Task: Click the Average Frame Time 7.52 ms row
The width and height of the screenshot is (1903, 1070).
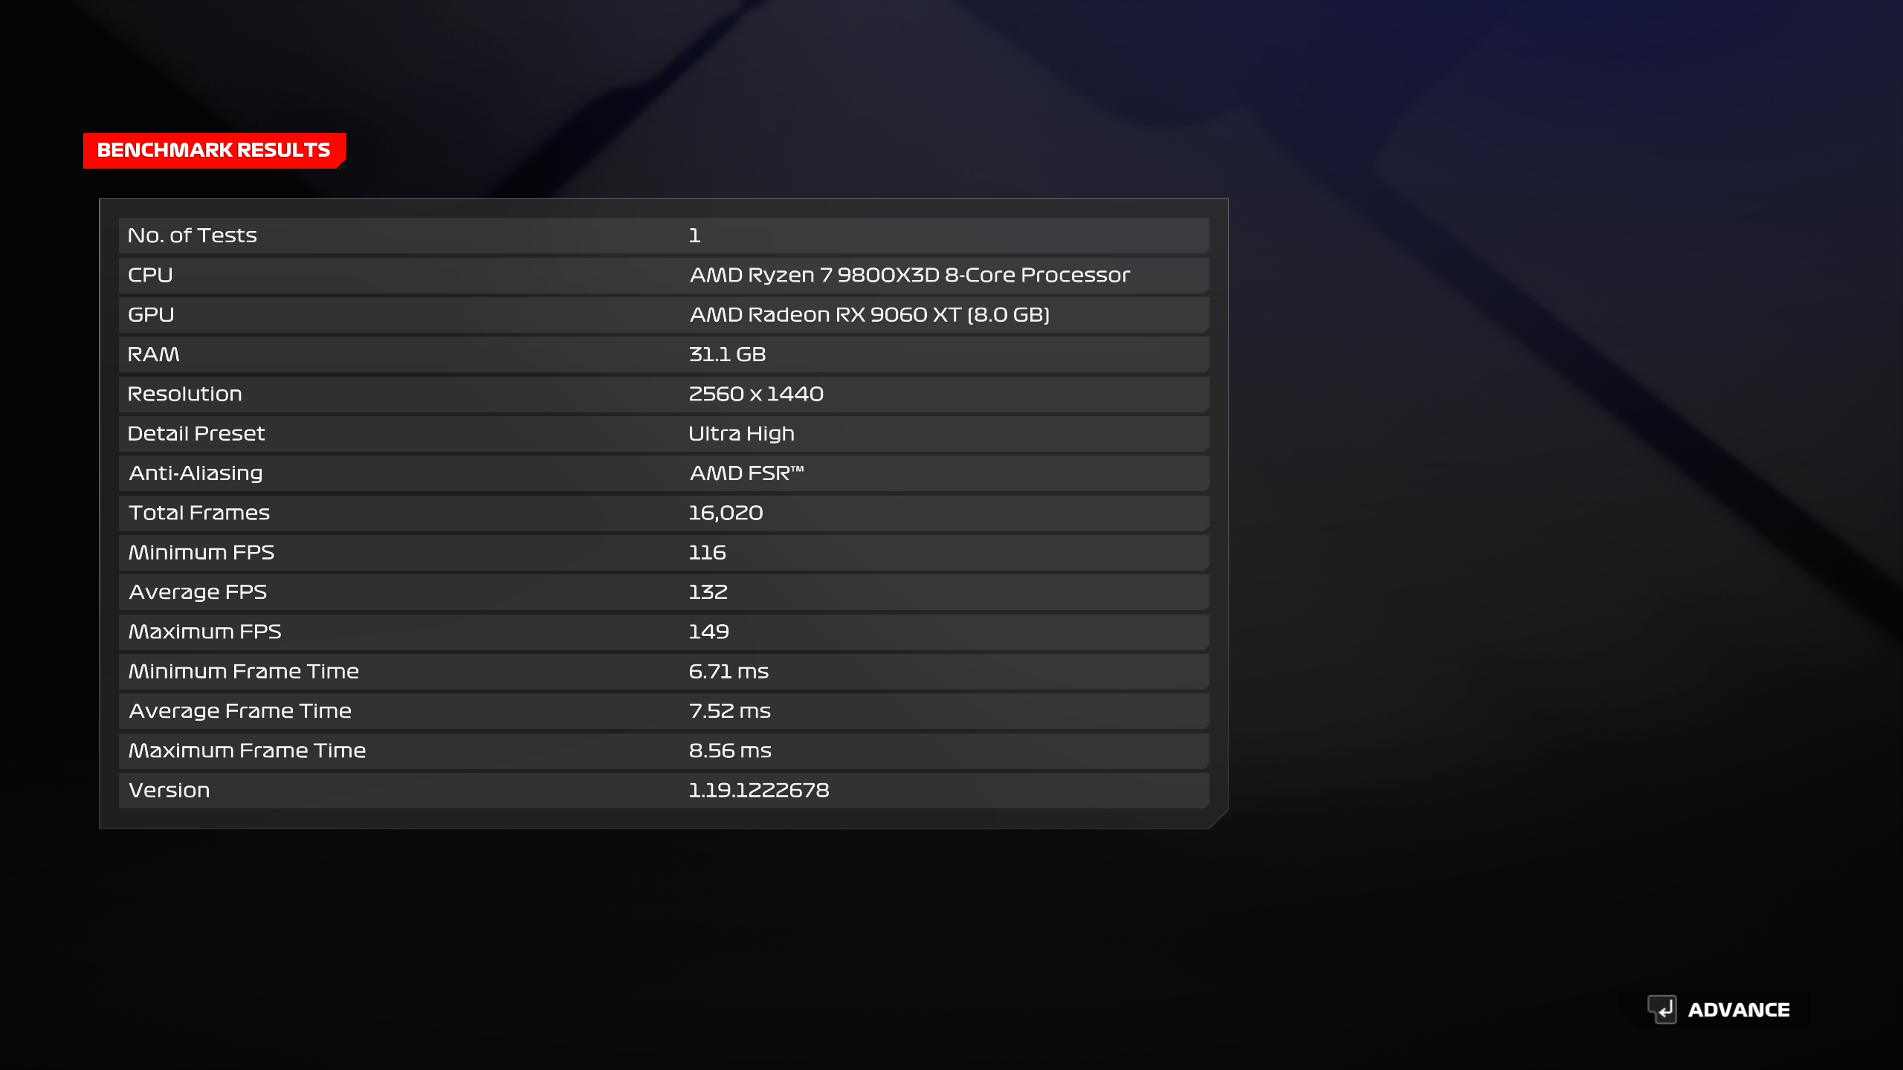Action: tap(664, 711)
